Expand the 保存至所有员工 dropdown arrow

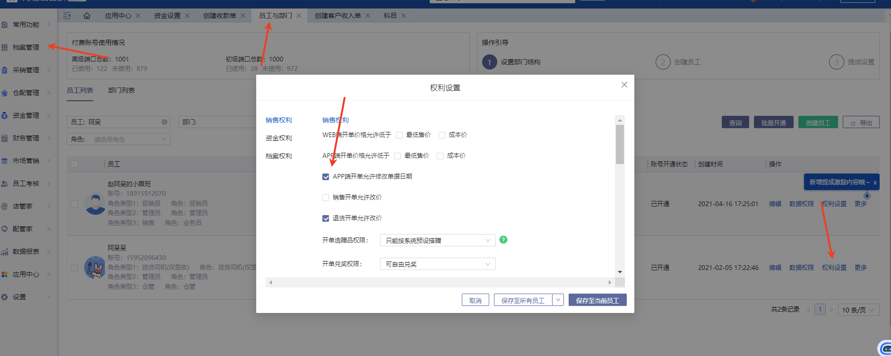tap(558, 300)
